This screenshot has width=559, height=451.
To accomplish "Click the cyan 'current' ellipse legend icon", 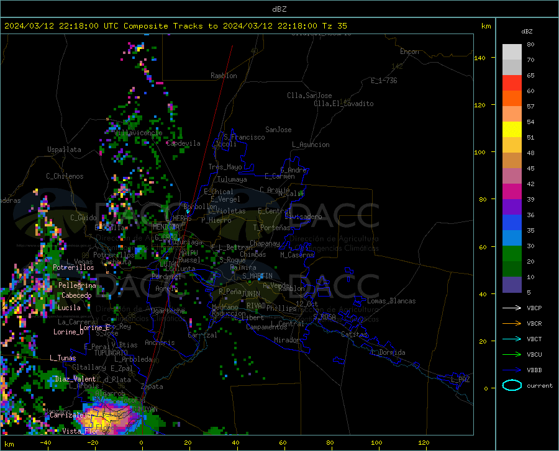I will 512,385.
